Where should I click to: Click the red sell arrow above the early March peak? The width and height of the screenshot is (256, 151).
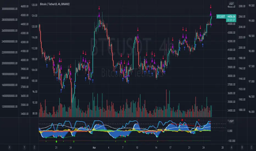(99, 8)
